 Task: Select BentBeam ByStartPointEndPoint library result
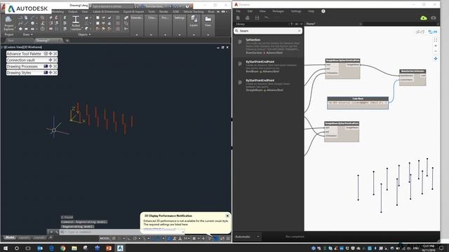(x=268, y=66)
